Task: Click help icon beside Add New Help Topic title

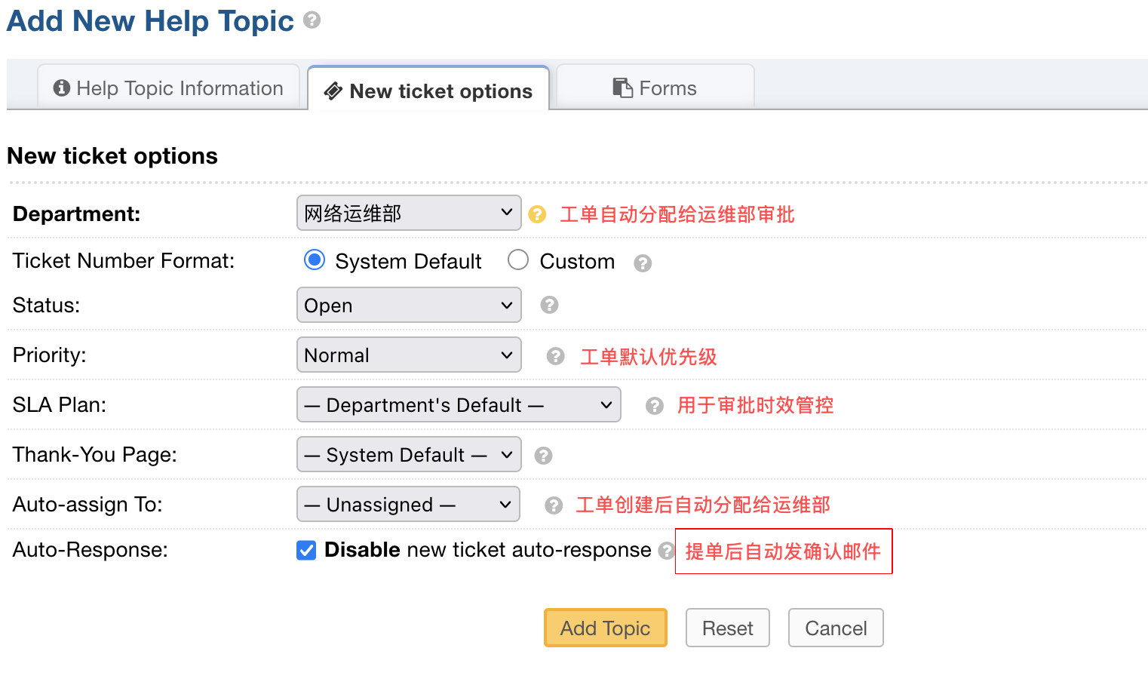Action: 312,20
